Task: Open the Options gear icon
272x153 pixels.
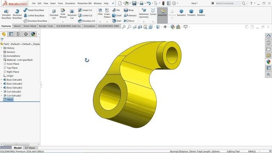Action: [x=174, y=3]
